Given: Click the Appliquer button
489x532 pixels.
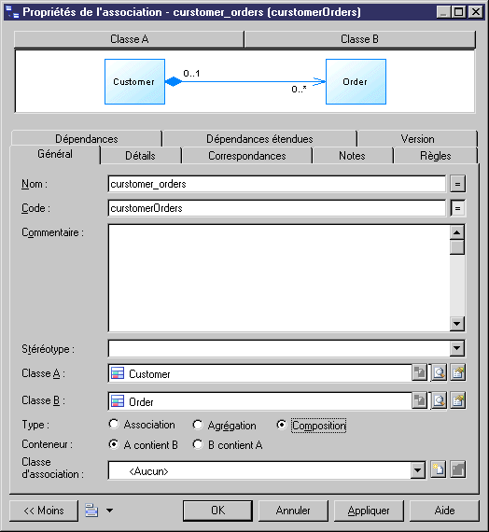Looking at the screenshot, I should (x=369, y=511).
